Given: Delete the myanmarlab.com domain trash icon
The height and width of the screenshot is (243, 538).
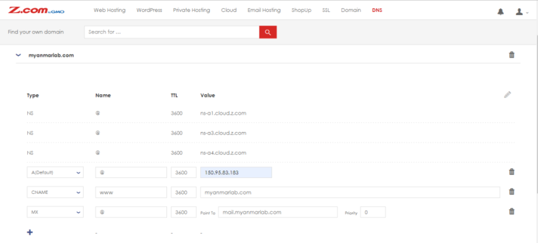Looking at the screenshot, I should pos(511,55).
